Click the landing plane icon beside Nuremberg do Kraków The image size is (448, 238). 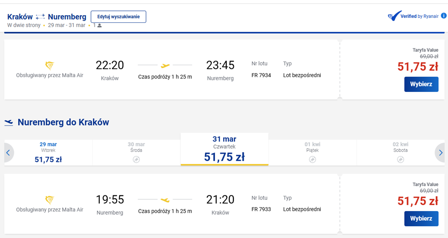[x=9, y=122]
